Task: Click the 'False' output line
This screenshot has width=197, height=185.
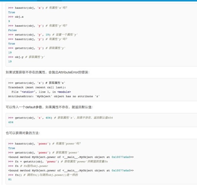Action: tap(12, 30)
